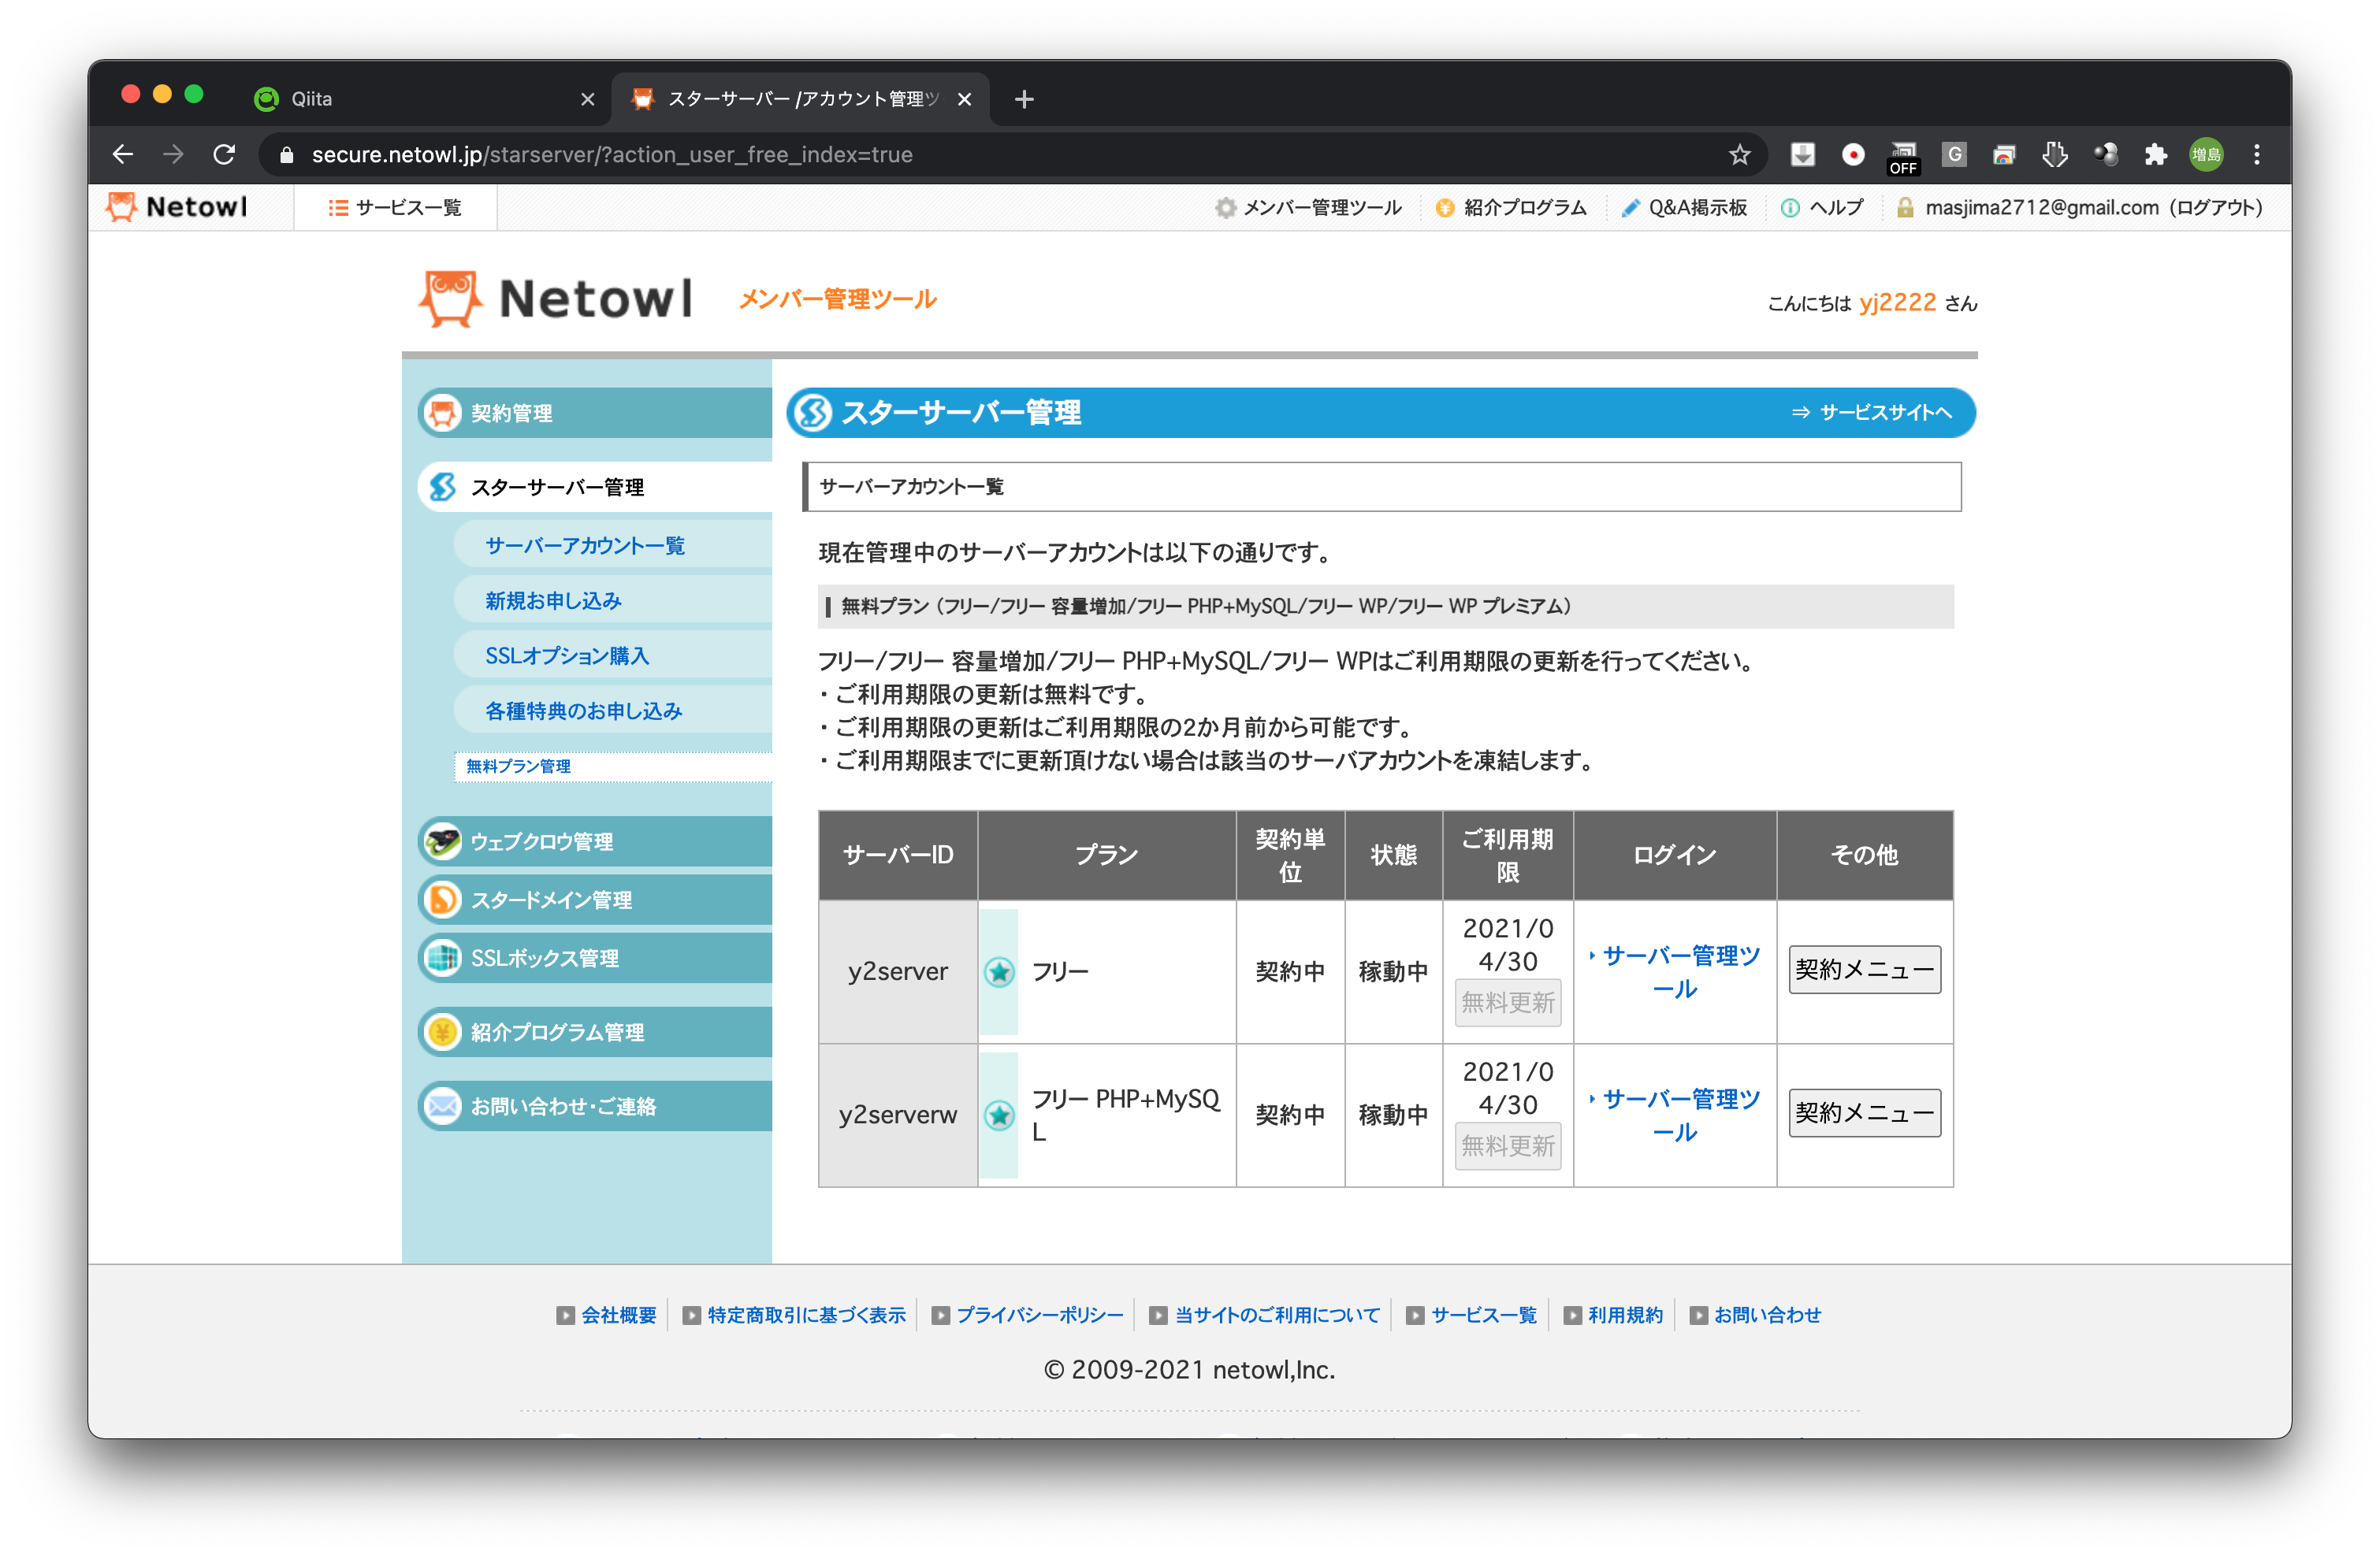Viewport: 2380px width, 1555px height.
Task: Click the globe icon beside SSLボックス管理
Action: (442, 957)
